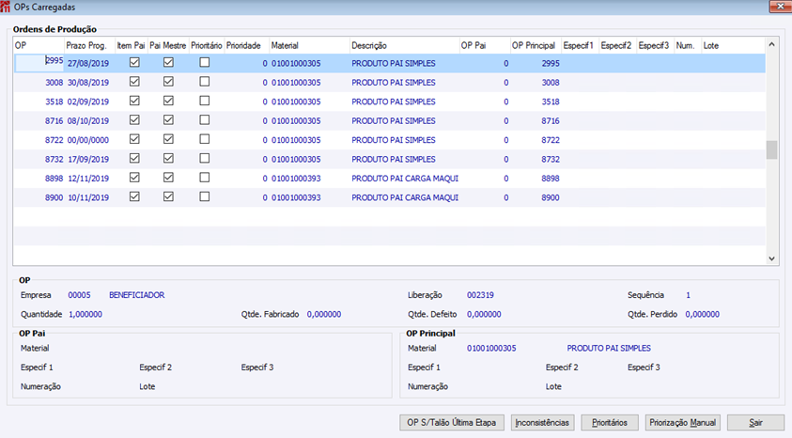This screenshot has width=792, height=438.
Task: Select OP number 3008 cell
Action: click(54, 83)
